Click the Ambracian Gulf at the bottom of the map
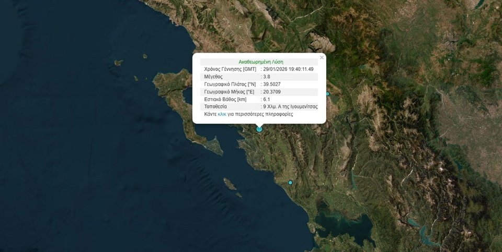The width and height of the screenshot is (502, 252). pyautogui.click(x=340, y=225)
